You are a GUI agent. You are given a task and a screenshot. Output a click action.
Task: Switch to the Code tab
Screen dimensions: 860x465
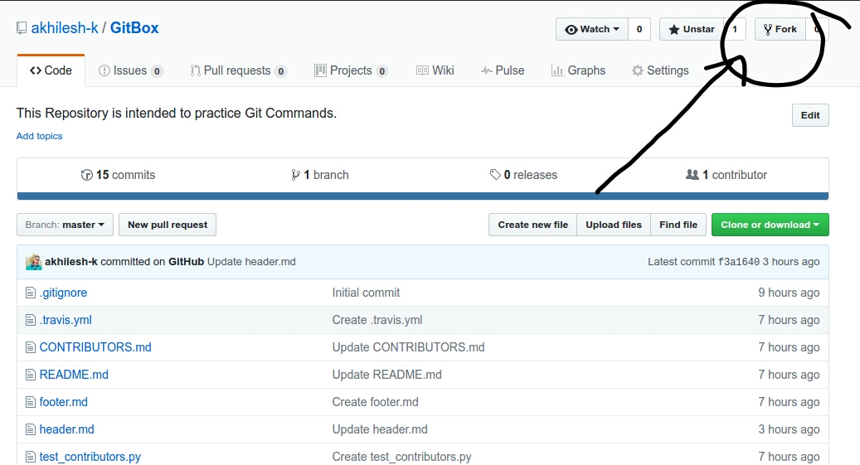[51, 70]
